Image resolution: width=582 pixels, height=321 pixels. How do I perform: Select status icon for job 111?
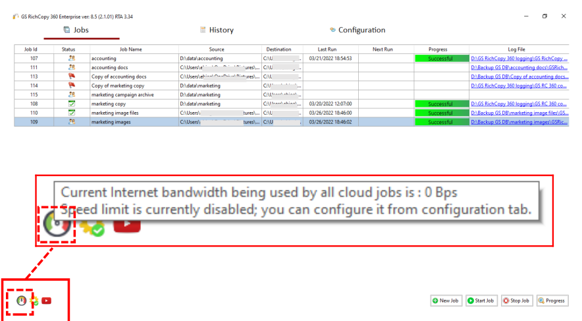click(72, 67)
